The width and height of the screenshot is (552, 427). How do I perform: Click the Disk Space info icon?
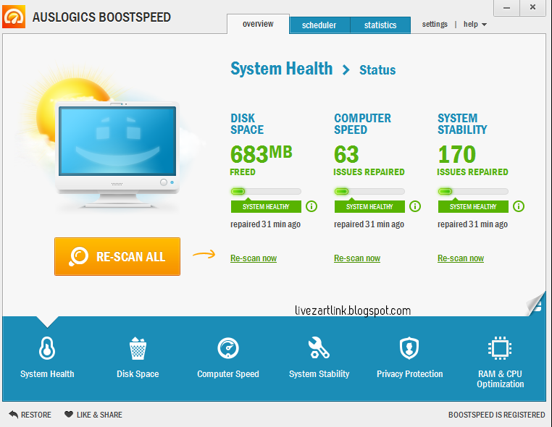[x=311, y=206]
